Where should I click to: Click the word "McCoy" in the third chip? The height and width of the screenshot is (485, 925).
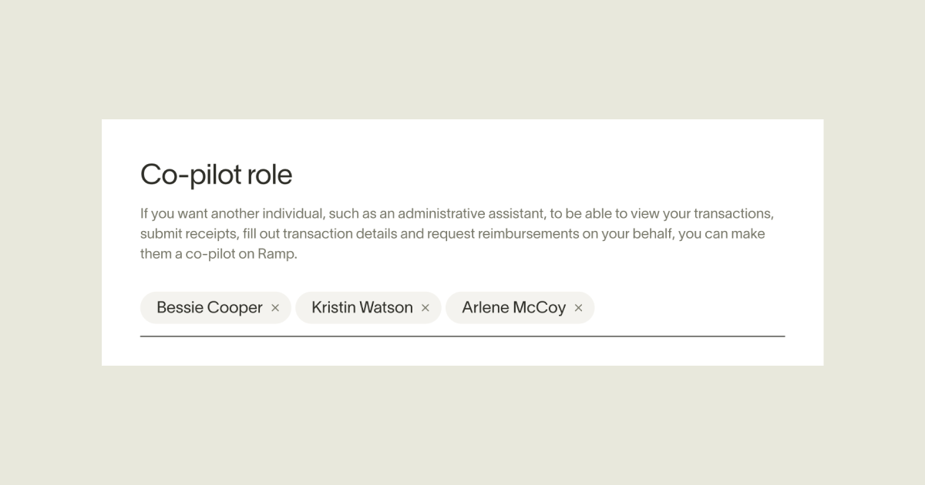539,308
